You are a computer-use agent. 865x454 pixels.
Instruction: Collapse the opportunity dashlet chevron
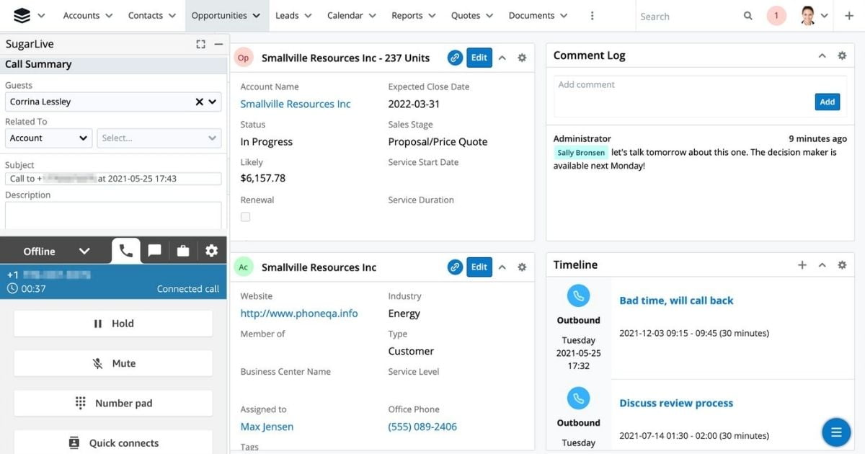tap(502, 58)
